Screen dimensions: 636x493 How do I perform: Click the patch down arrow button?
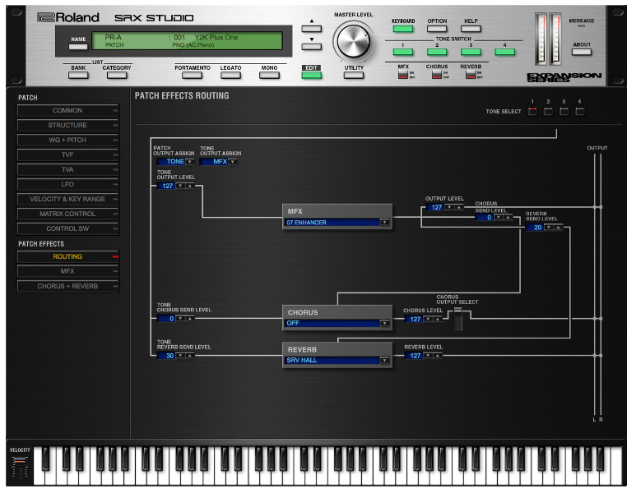pyautogui.click(x=311, y=47)
